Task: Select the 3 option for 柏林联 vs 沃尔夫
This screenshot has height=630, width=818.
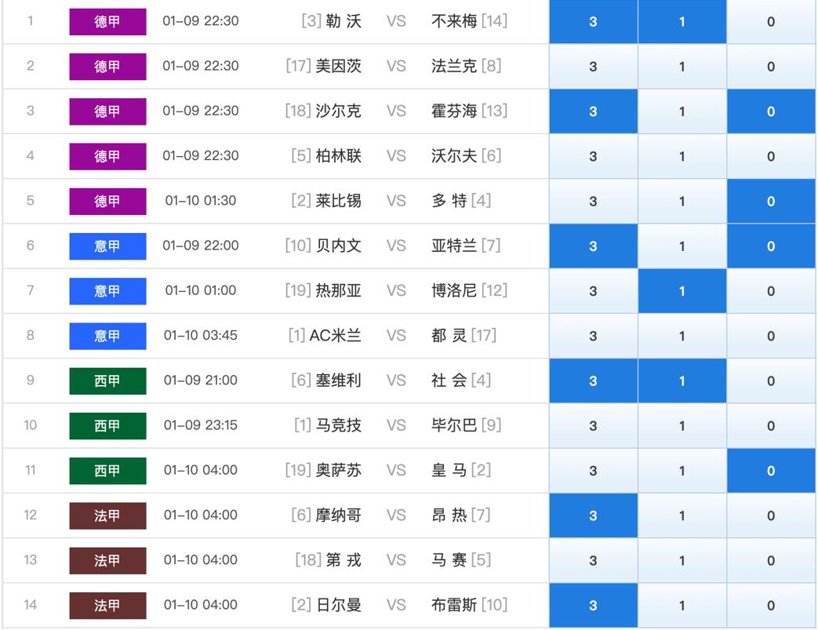Action: 593,156
